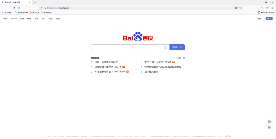
Task: Click the undo arrow toolbar icon
Action: coord(262,8)
